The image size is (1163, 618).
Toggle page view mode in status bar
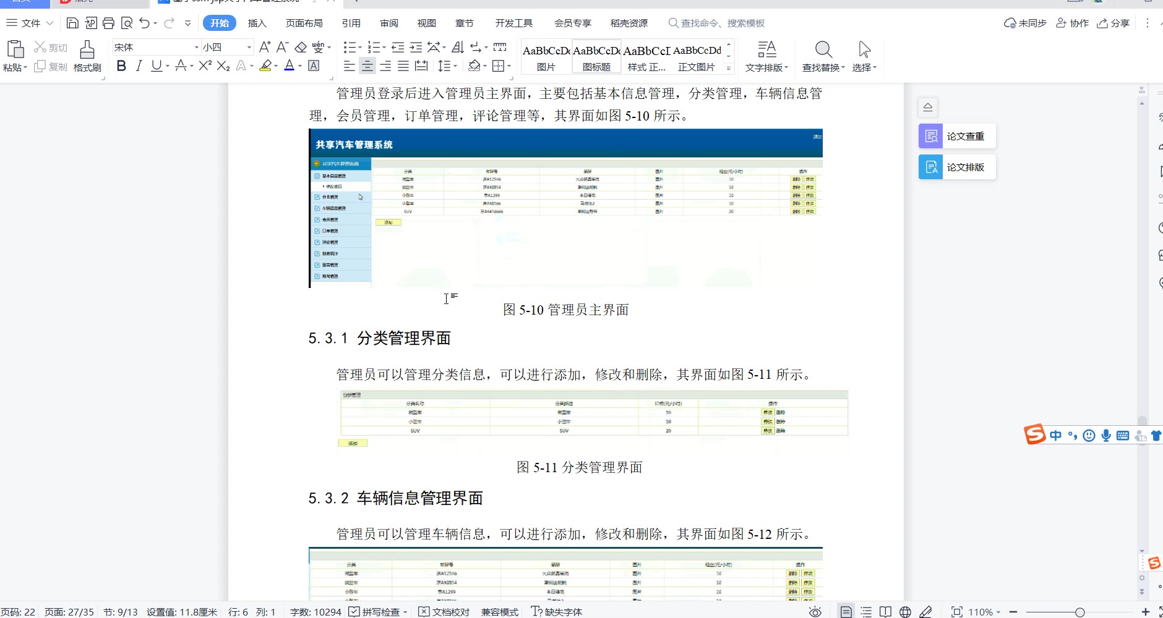point(846,612)
